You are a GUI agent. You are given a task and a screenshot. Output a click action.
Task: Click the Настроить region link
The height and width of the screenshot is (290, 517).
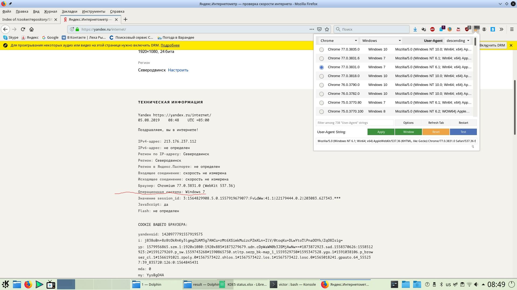click(178, 70)
